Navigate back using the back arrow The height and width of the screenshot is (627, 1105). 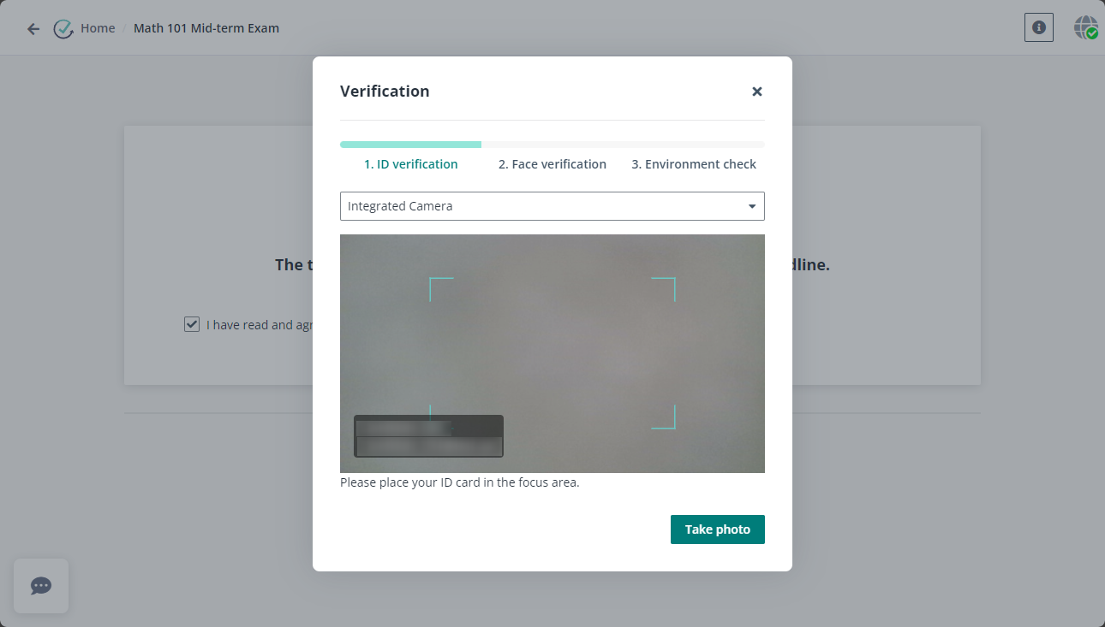click(33, 27)
